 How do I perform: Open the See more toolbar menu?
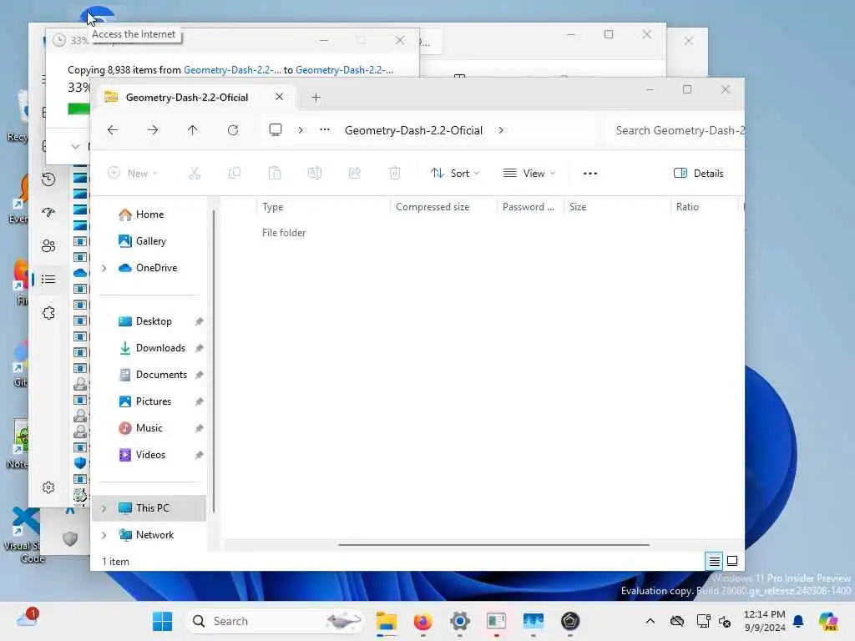click(x=590, y=174)
